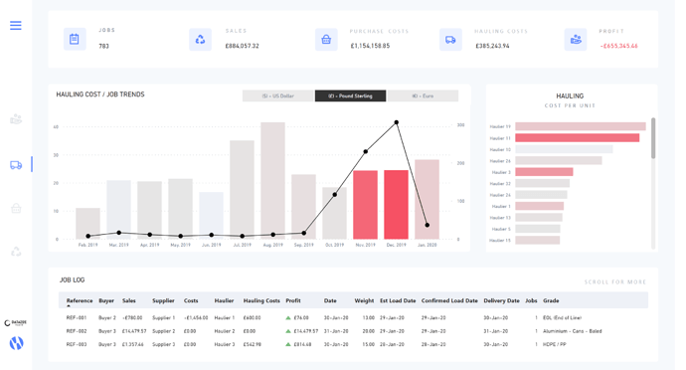Sort job log by Confirmed Load Date
The image size is (686, 370).
(x=449, y=300)
